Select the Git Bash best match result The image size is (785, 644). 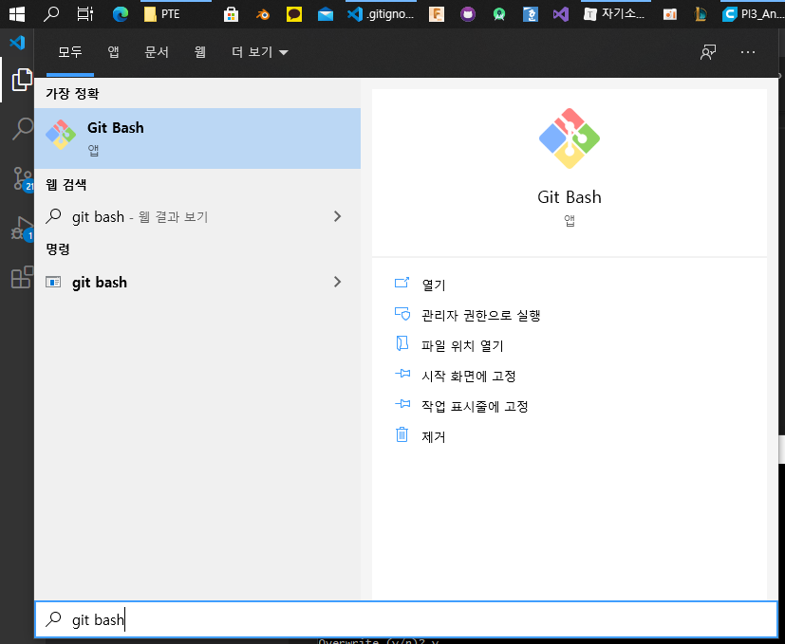pos(197,138)
